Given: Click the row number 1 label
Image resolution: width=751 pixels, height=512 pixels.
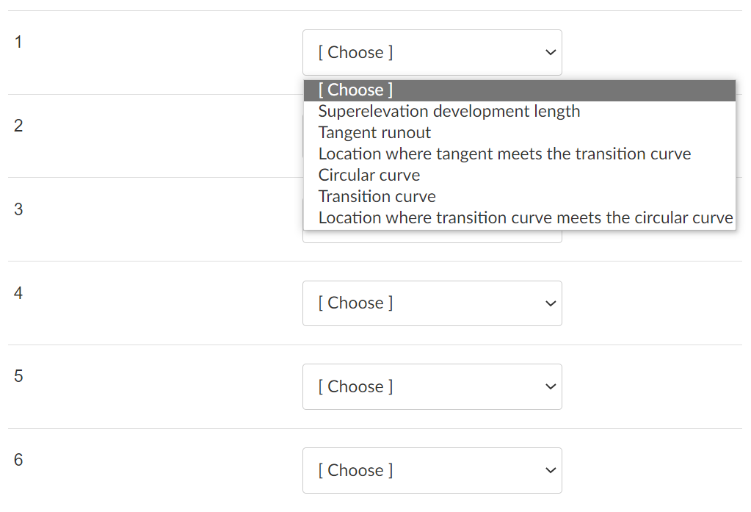Looking at the screenshot, I should [x=18, y=43].
